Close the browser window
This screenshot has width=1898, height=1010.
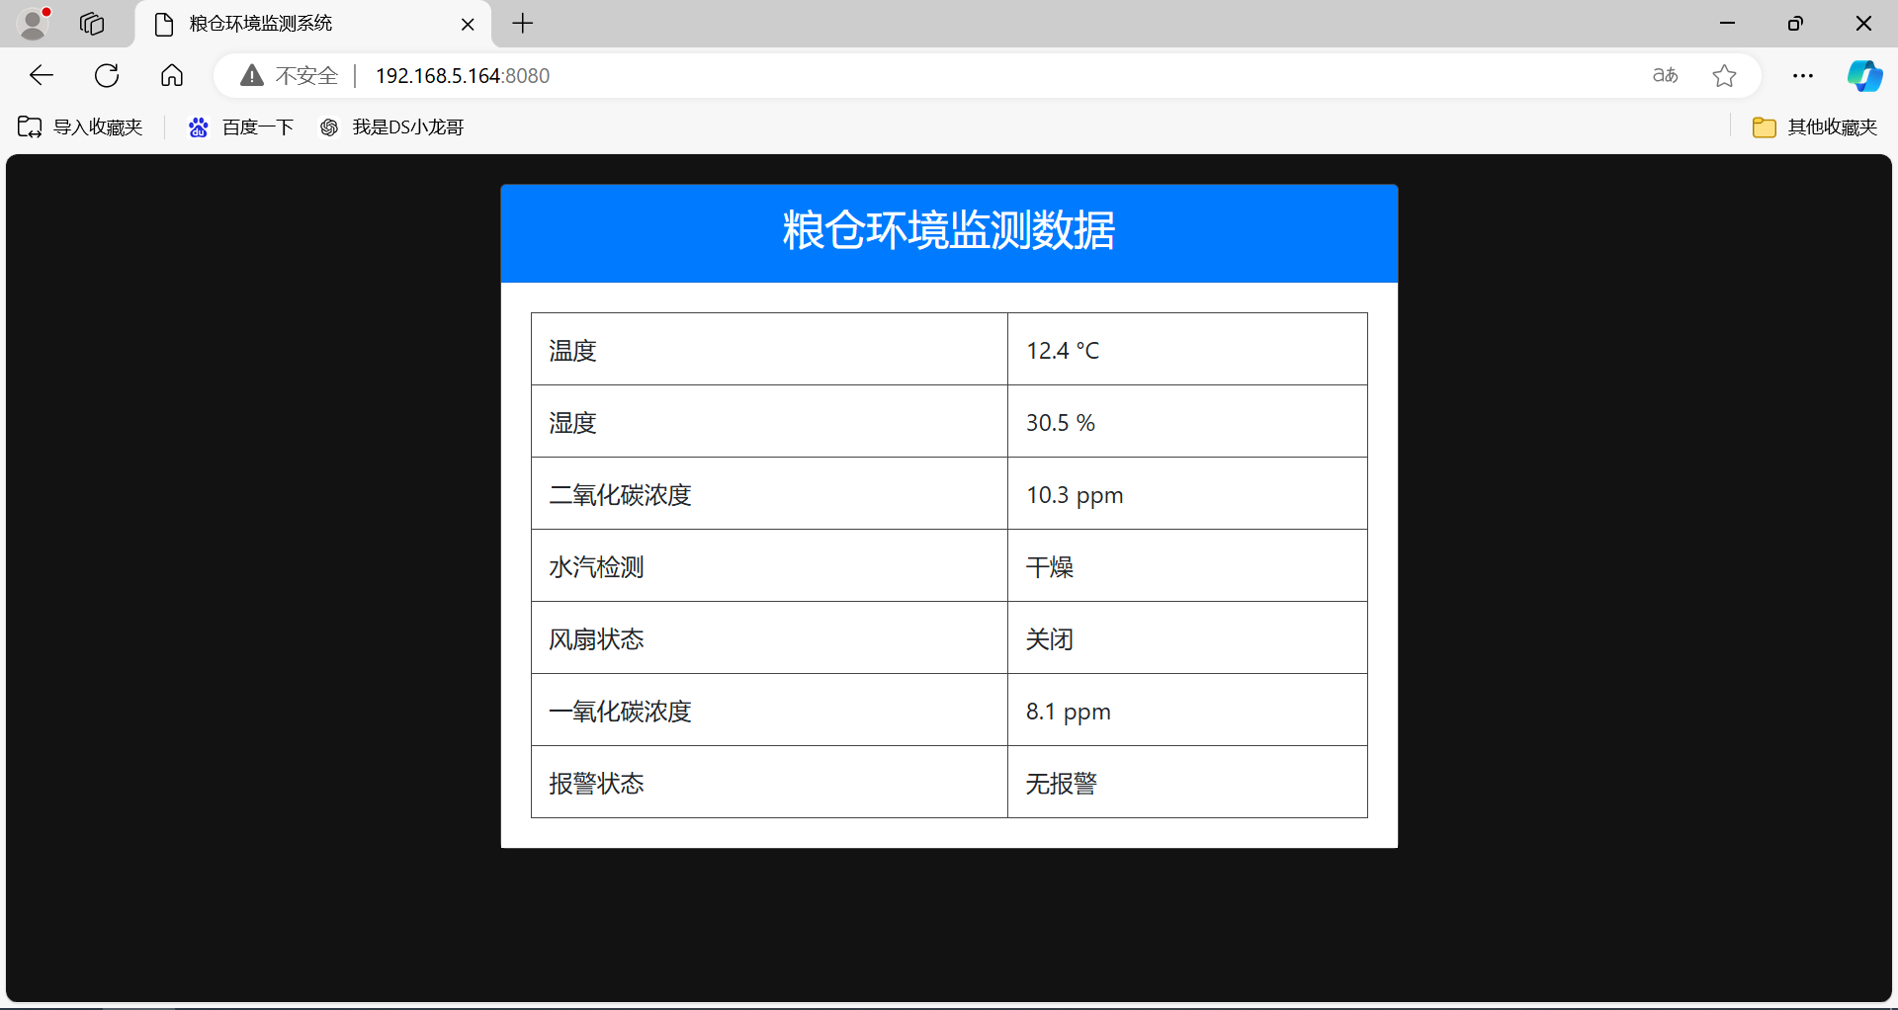pyautogui.click(x=1863, y=24)
